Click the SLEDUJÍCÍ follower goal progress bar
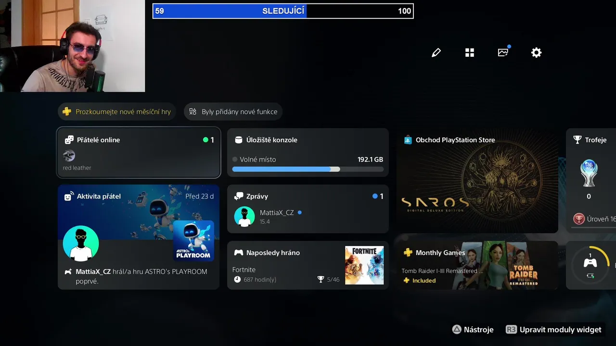The height and width of the screenshot is (346, 616). pyautogui.click(x=283, y=11)
